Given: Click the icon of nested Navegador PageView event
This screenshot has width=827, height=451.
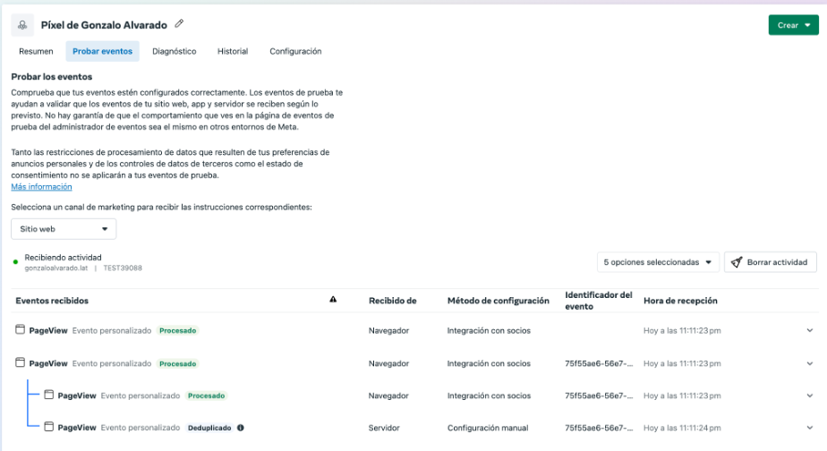Looking at the screenshot, I should tap(49, 396).
